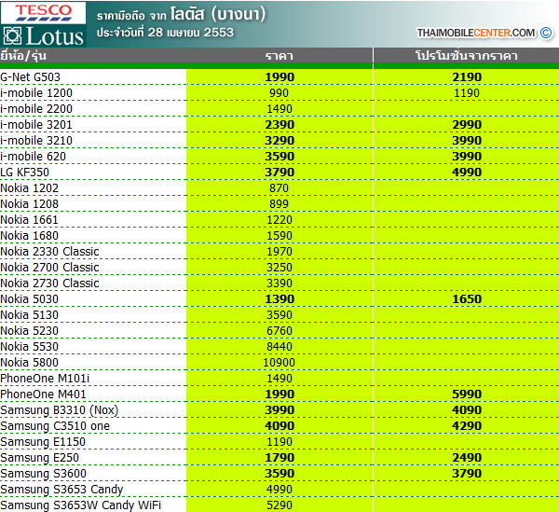This screenshot has width=559, height=512.
Task: Select the i-mobile 2200 model name
Action: [x=36, y=109]
